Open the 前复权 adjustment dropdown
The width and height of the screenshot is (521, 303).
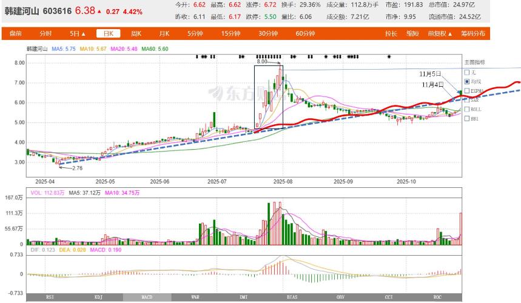(440, 33)
